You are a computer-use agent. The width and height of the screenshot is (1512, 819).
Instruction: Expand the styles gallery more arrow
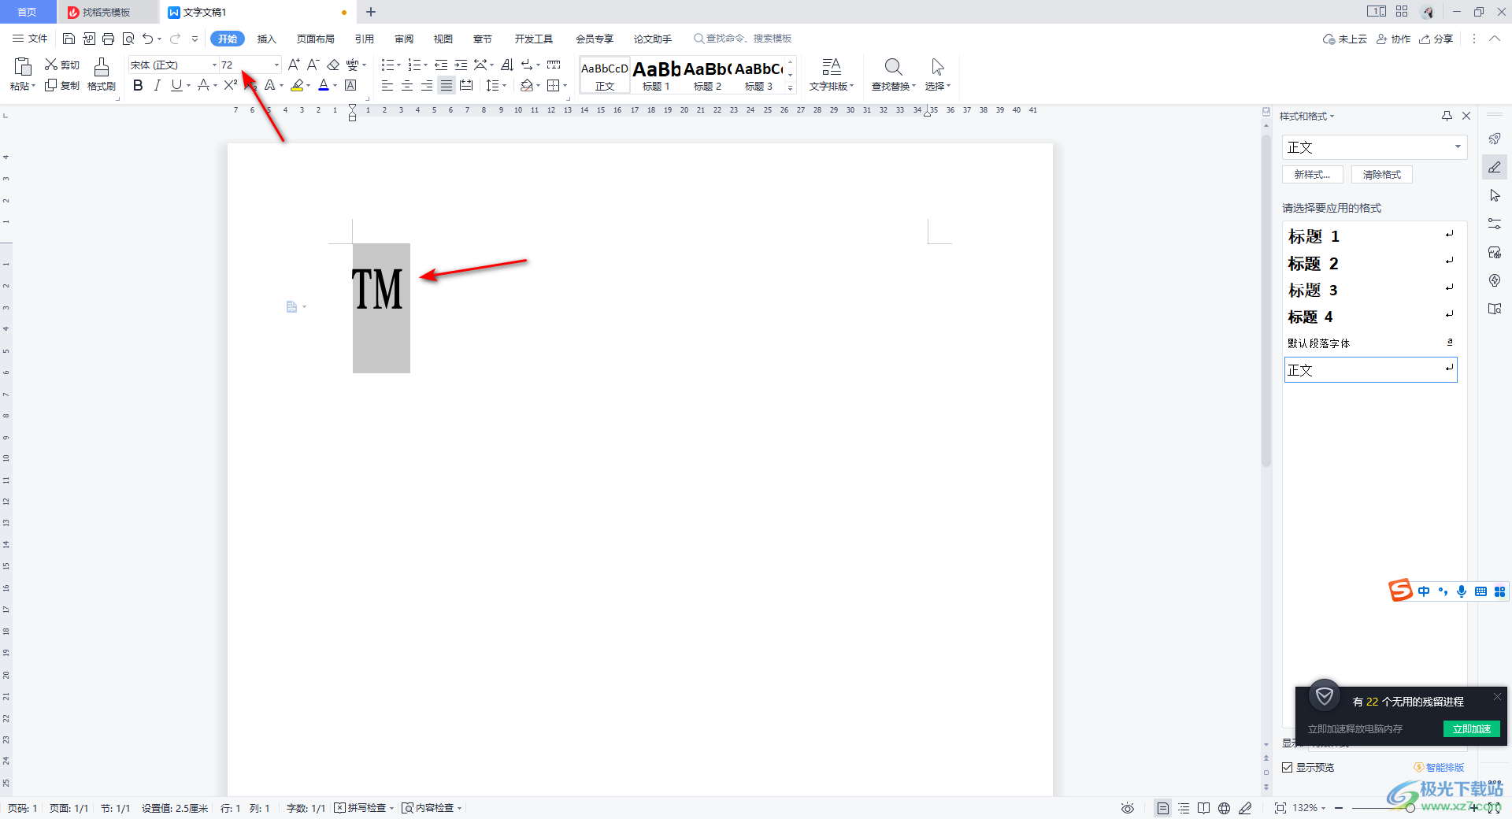click(x=791, y=88)
